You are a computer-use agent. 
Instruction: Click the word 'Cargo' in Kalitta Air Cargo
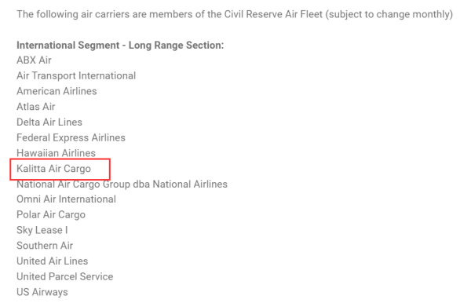77,169
